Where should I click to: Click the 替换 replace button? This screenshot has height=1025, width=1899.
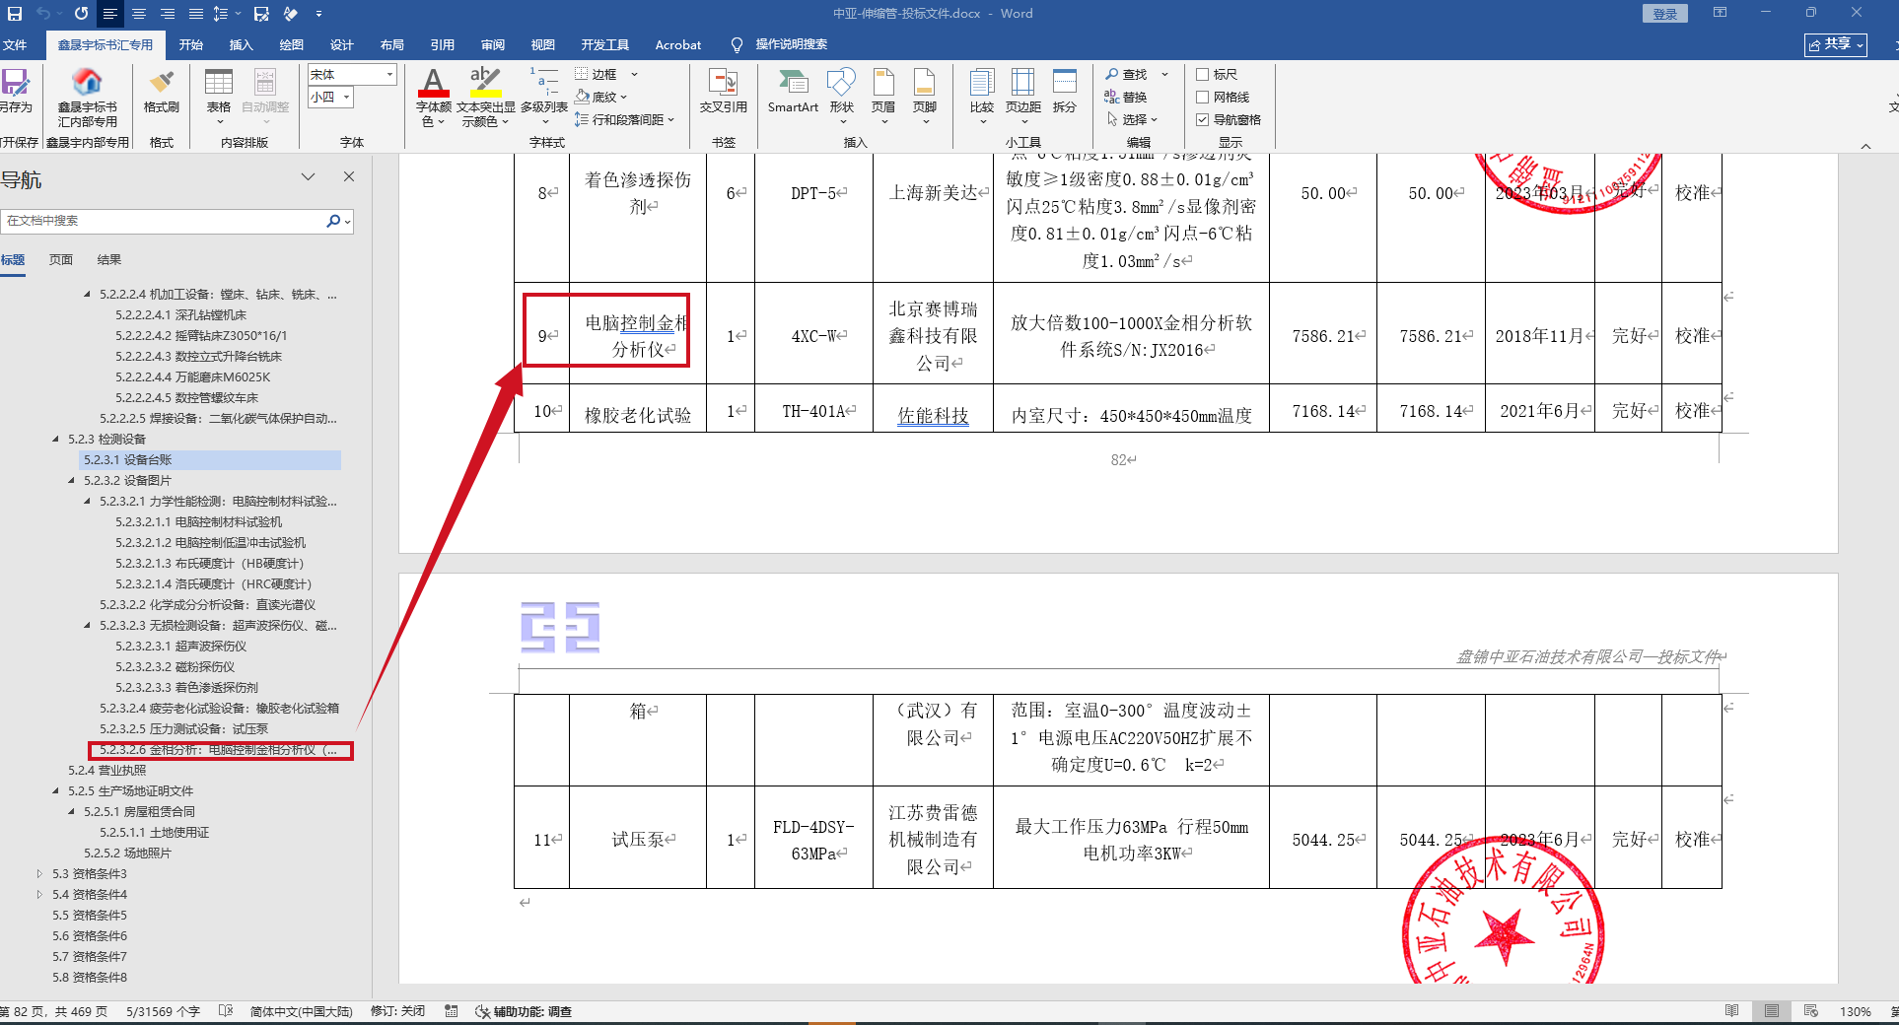1126,97
